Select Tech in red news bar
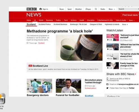 [x=66, y=20]
